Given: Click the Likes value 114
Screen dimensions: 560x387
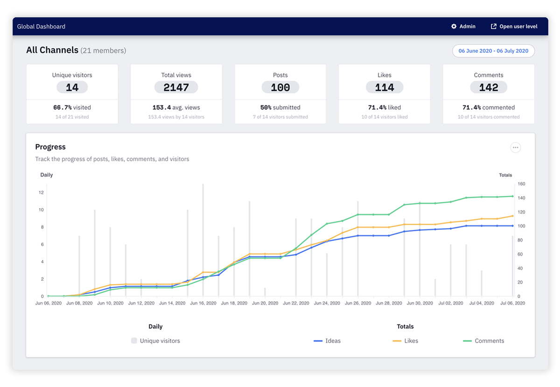Looking at the screenshot, I should tap(385, 87).
